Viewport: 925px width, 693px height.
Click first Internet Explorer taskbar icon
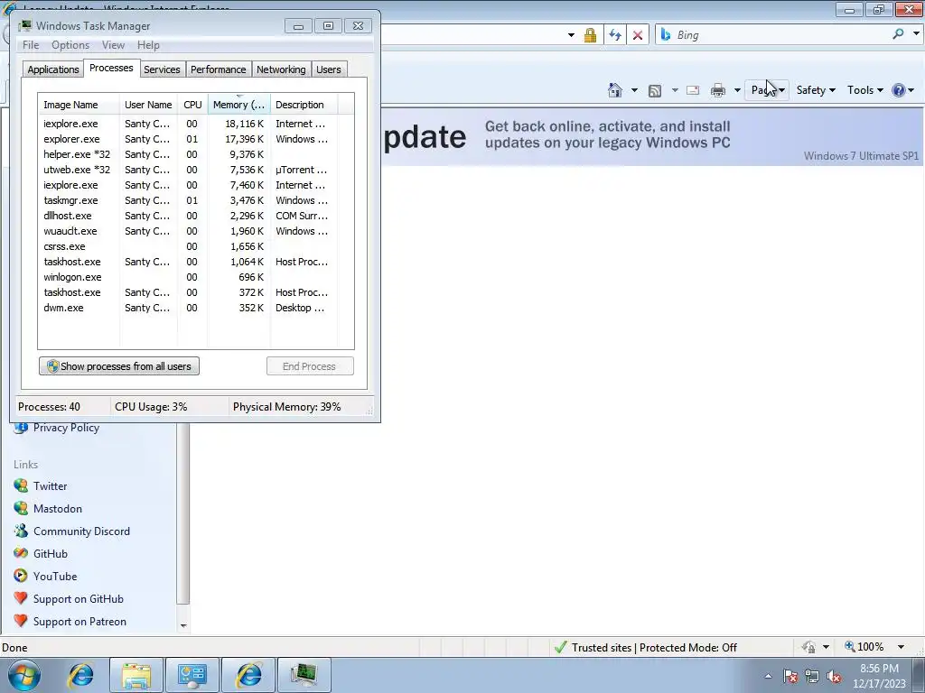80,675
